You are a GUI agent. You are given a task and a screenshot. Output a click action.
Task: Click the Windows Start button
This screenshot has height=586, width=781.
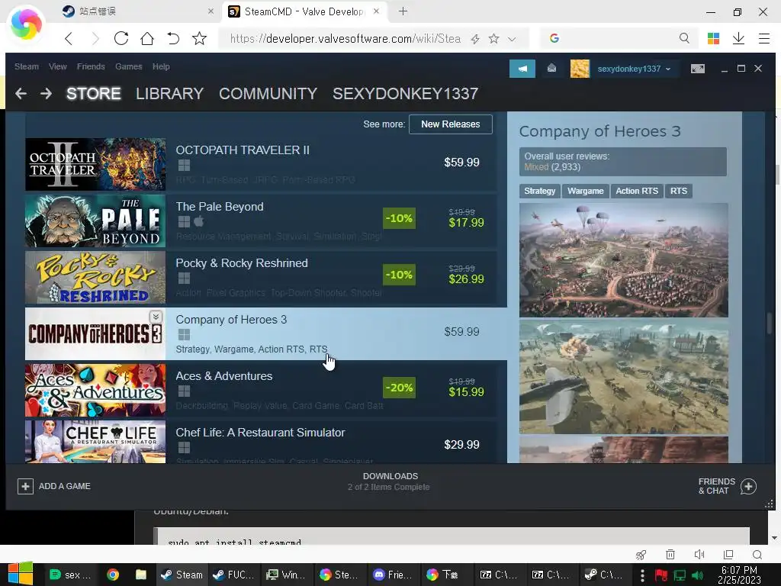point(21,574)
